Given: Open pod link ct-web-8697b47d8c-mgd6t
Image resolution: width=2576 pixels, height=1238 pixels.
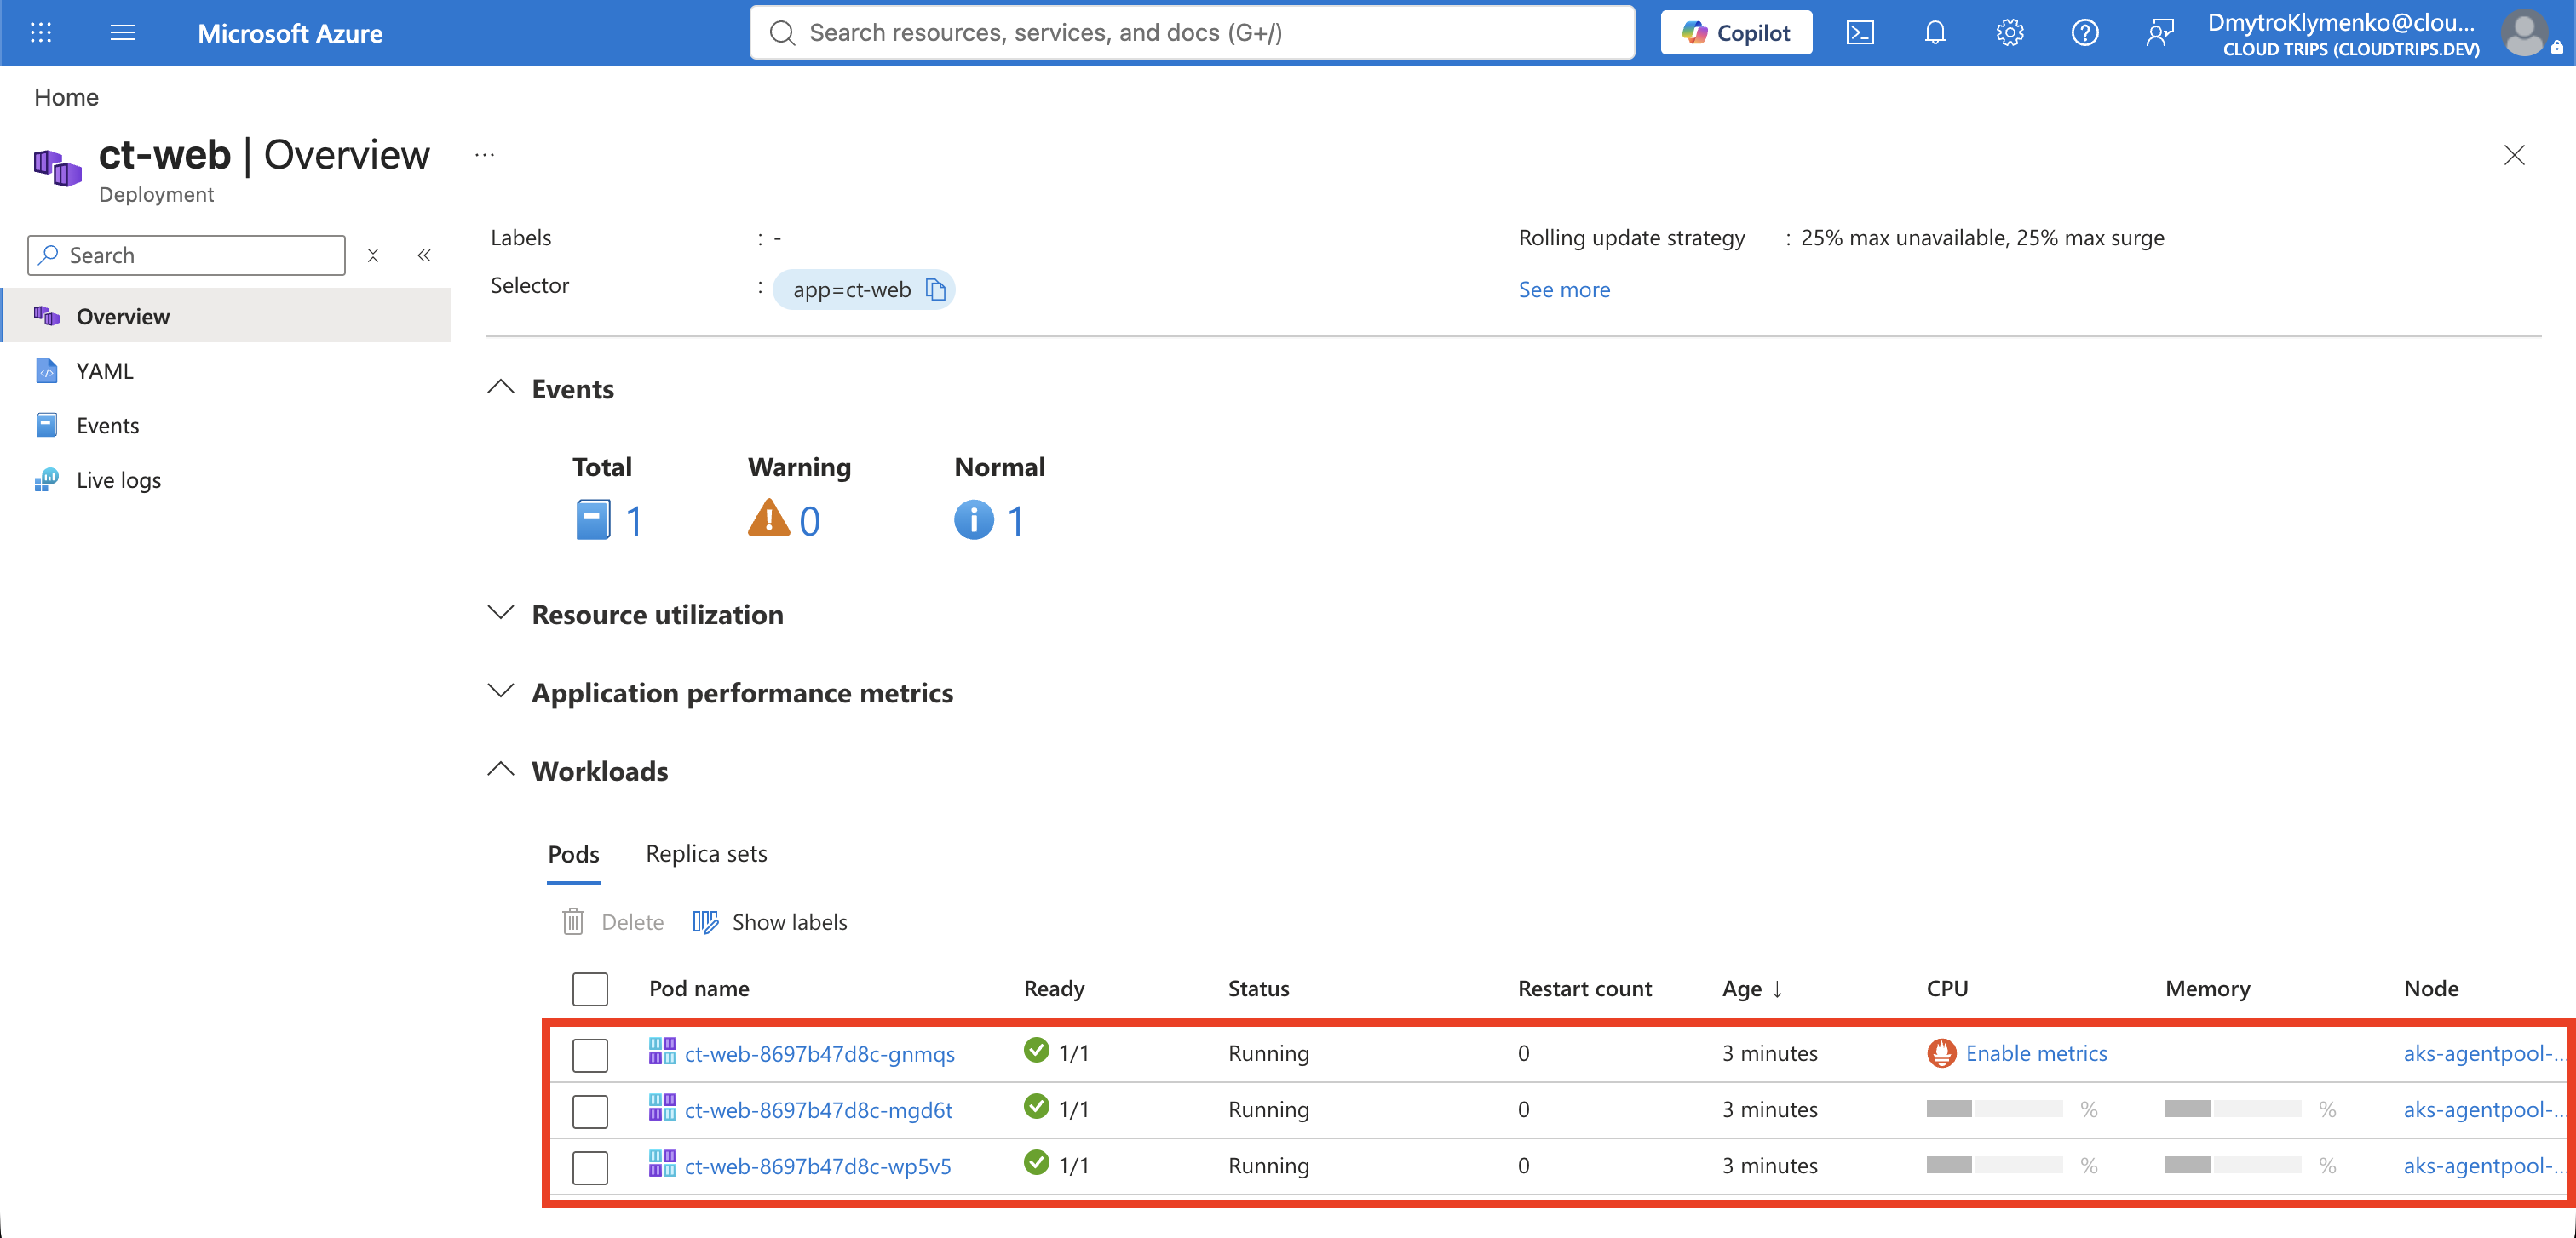Looking at the screenshot, I should (819, 1110).
